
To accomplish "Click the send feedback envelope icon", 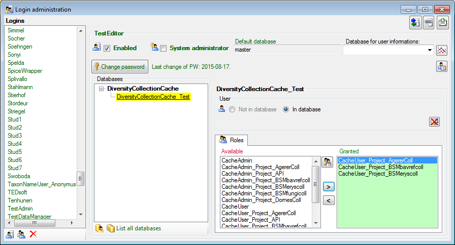I will click(442, 22).
